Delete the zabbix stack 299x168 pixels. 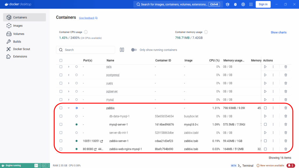tap(286, 108)
